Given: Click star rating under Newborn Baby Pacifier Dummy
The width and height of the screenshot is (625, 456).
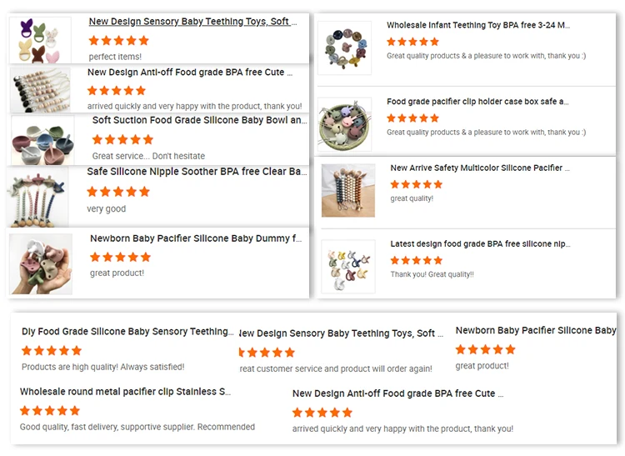Looking at the screenshot, I should (121, 257).
